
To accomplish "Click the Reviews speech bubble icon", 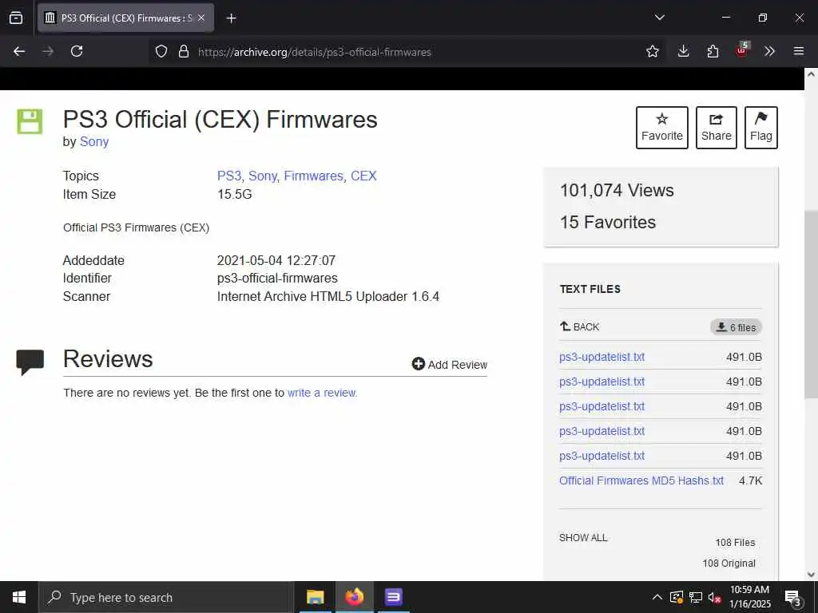I will point(30,362).
